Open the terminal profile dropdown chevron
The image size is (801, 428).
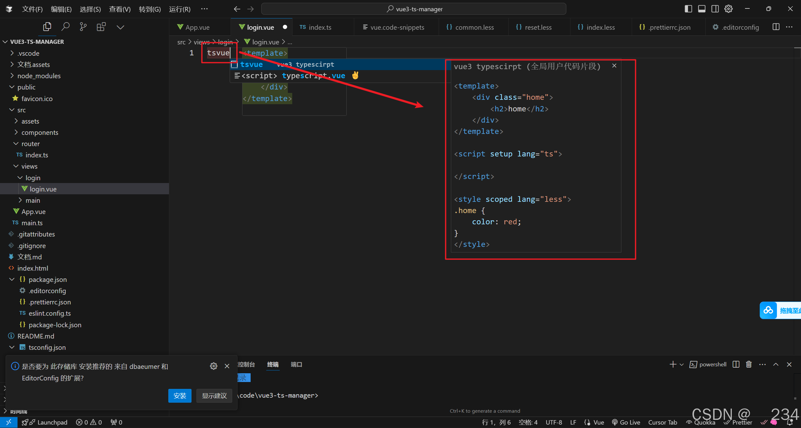(x=681, y=364)
